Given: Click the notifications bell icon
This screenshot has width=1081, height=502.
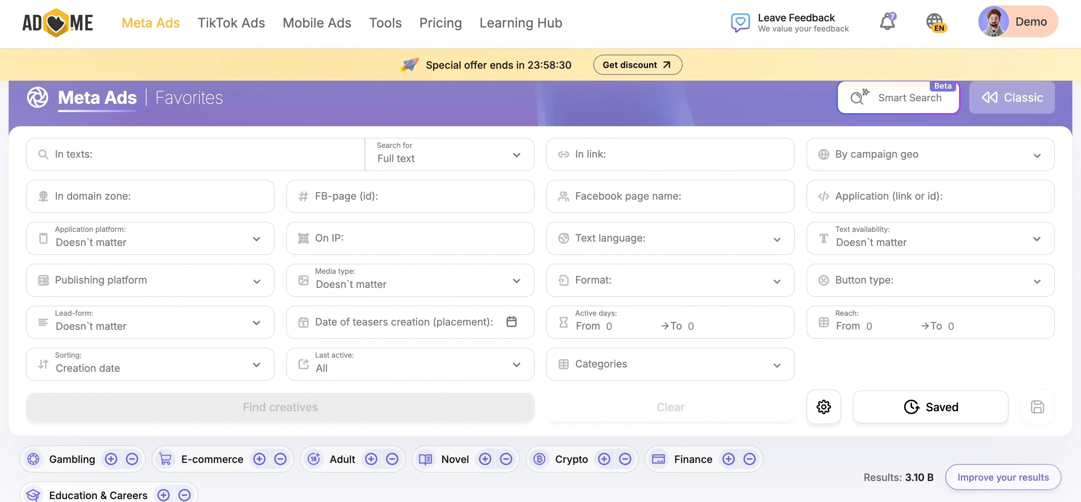Looking at the screenshot, I should [887, 22].
